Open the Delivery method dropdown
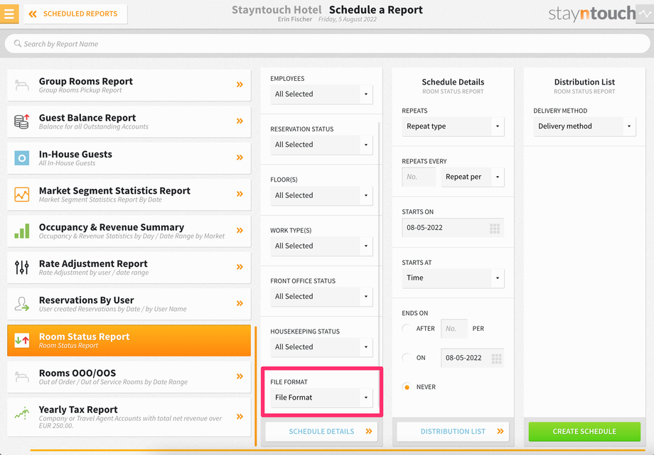This screenshot has width=654, height=455. [x=584, y=126]
